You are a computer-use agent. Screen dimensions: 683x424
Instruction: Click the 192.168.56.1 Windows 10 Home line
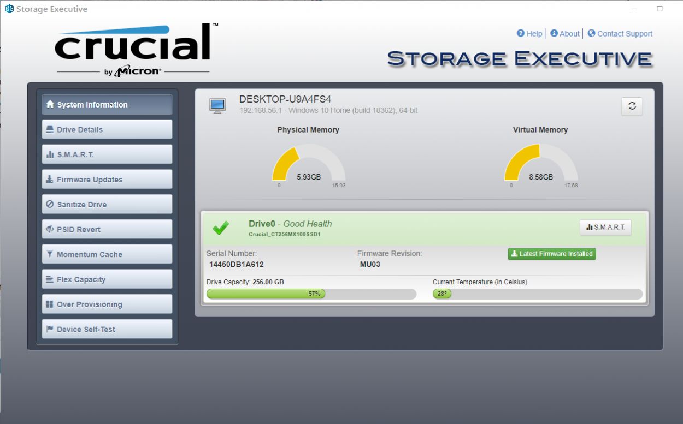pos(328,110)
